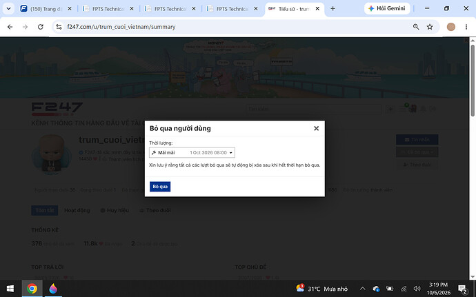The image size is (476, 297).
Task: Show hidden system tray icons chevron
Action: (362, 289)
